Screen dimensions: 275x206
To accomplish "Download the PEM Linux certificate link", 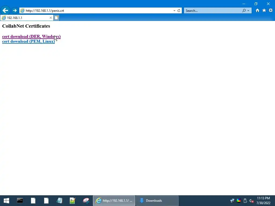I will (28, 41).
